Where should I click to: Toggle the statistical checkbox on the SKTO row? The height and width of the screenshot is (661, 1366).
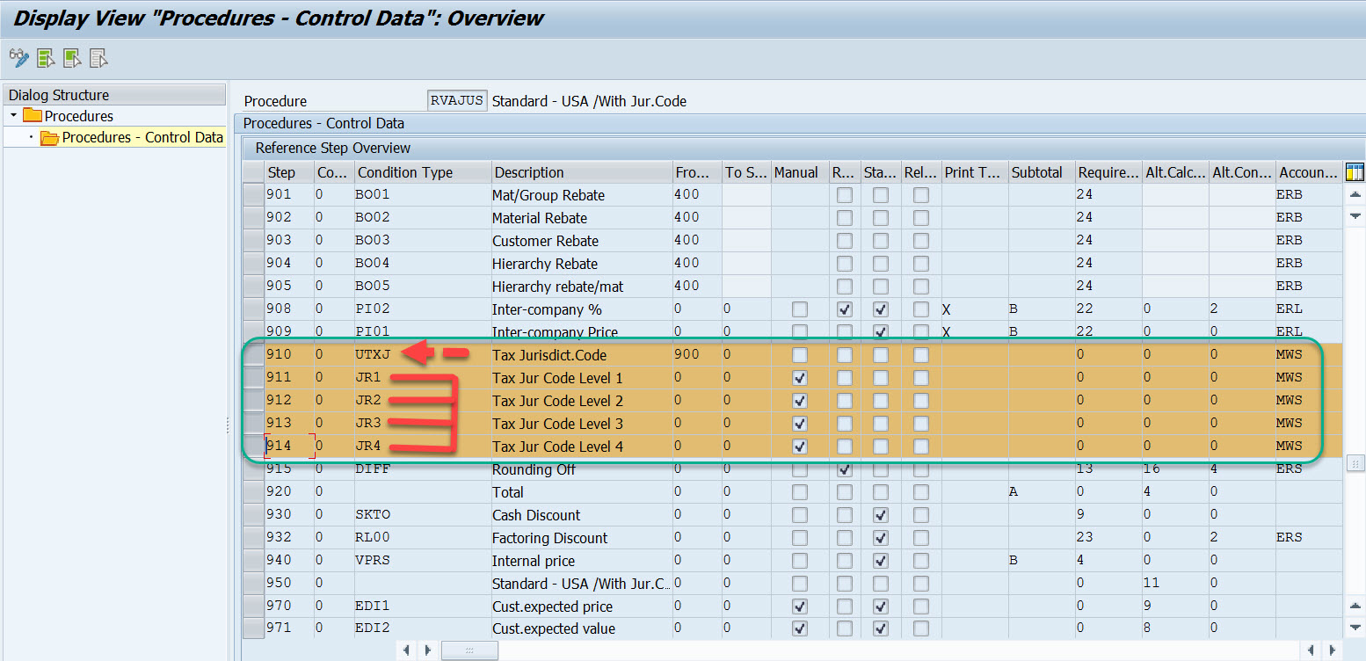(x=880, y=514)
